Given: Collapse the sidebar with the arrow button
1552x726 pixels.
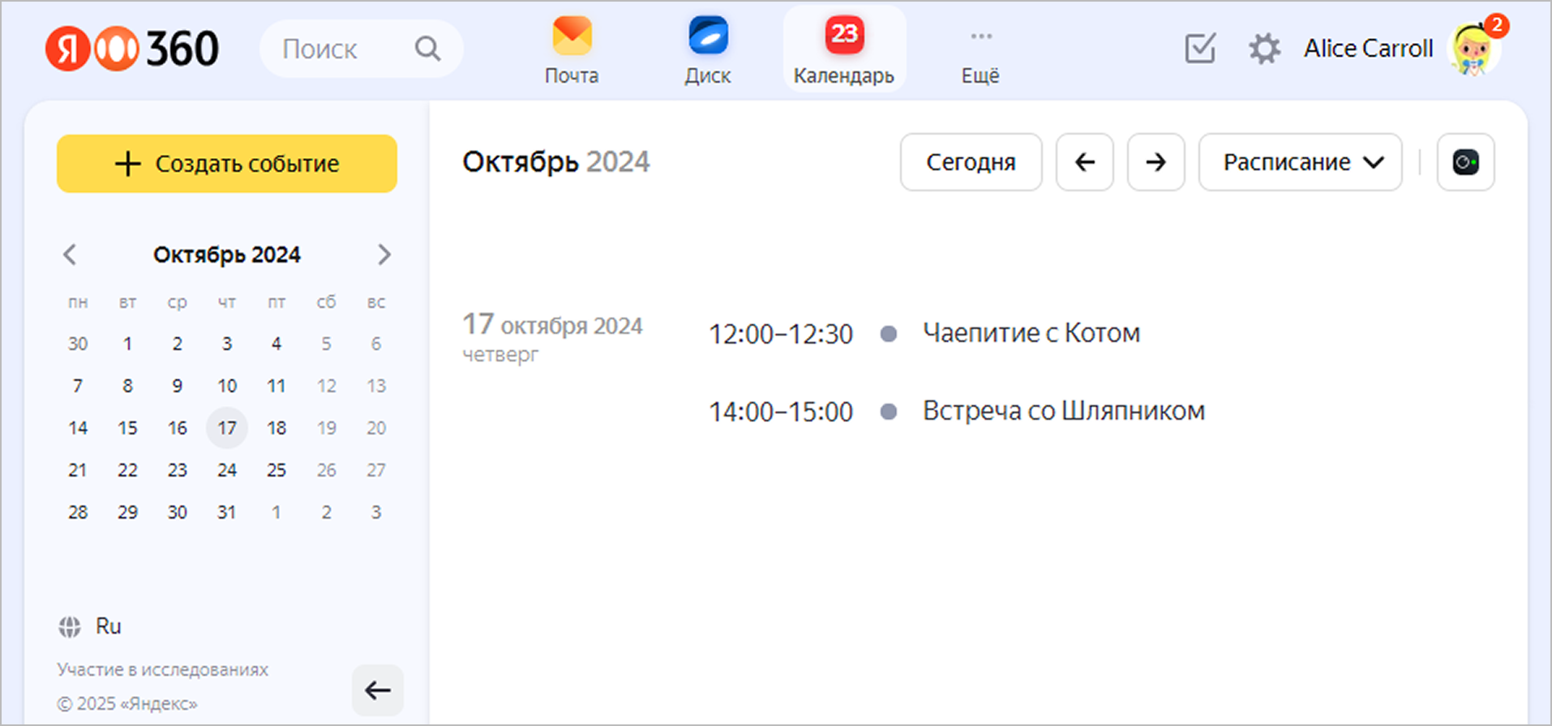Looking at the screenshot, I should coord(377,690).
